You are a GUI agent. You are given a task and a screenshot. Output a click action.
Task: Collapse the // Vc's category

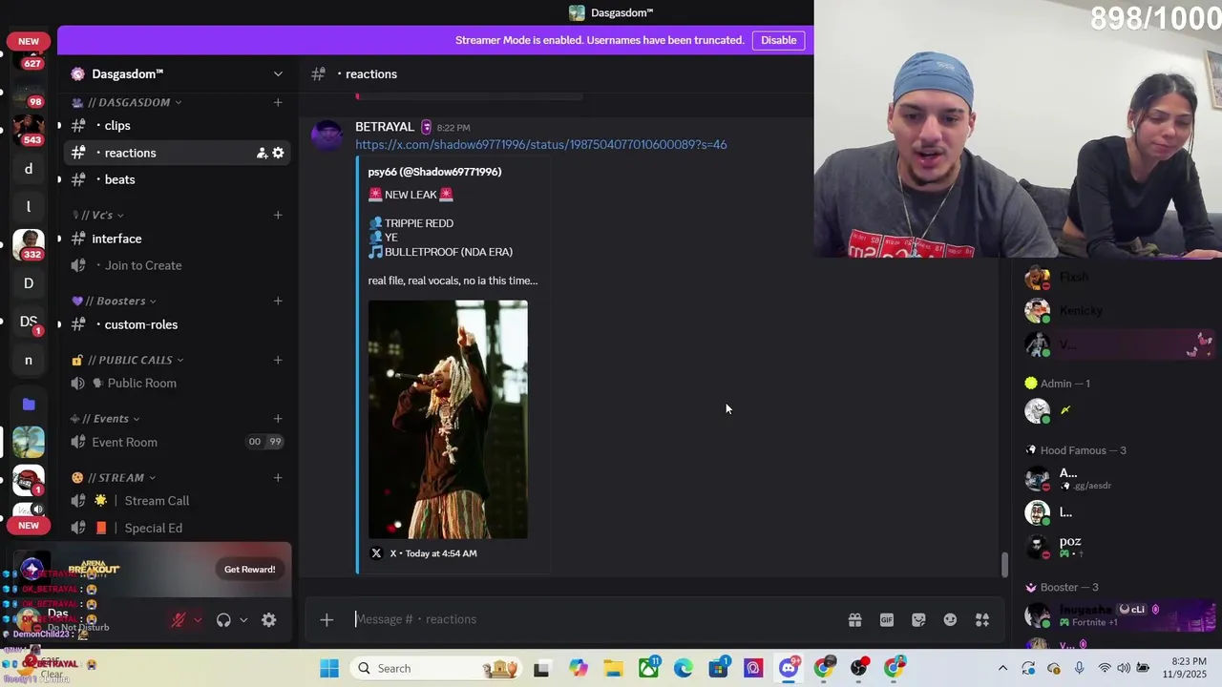(x=98, y=215)
